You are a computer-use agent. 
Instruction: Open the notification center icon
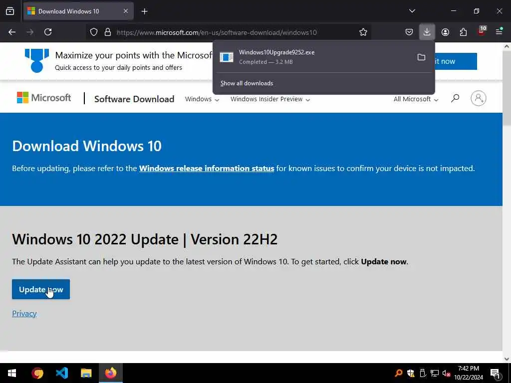[495, 373]
